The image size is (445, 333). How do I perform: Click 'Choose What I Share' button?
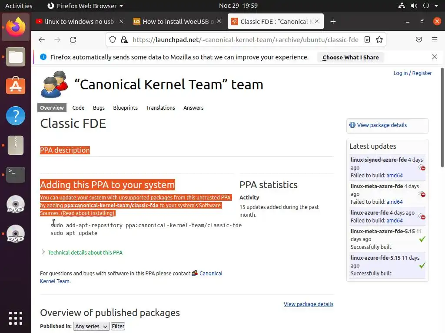tap(351, 57)
